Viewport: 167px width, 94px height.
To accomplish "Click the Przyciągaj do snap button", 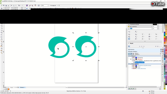I will point(53,5).
